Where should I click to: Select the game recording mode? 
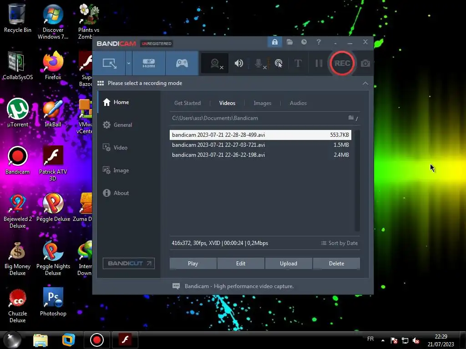point(182,63)
